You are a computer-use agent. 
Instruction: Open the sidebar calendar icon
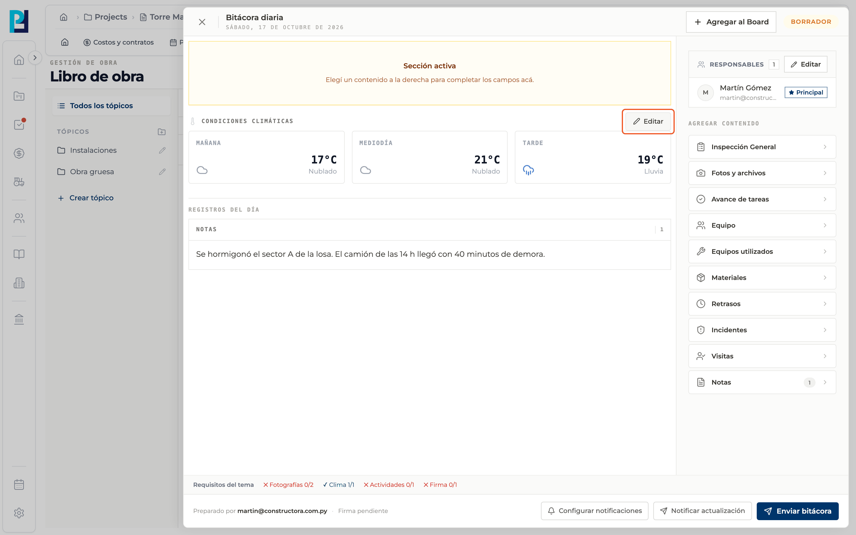tap(19, 484)
